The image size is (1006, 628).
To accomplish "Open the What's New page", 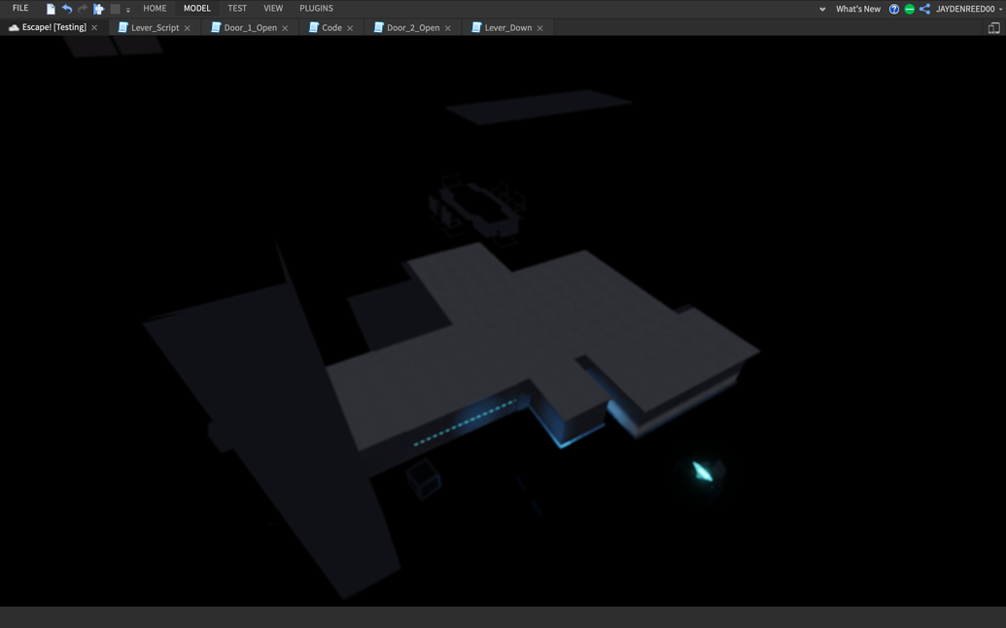I will click(858, 8).
